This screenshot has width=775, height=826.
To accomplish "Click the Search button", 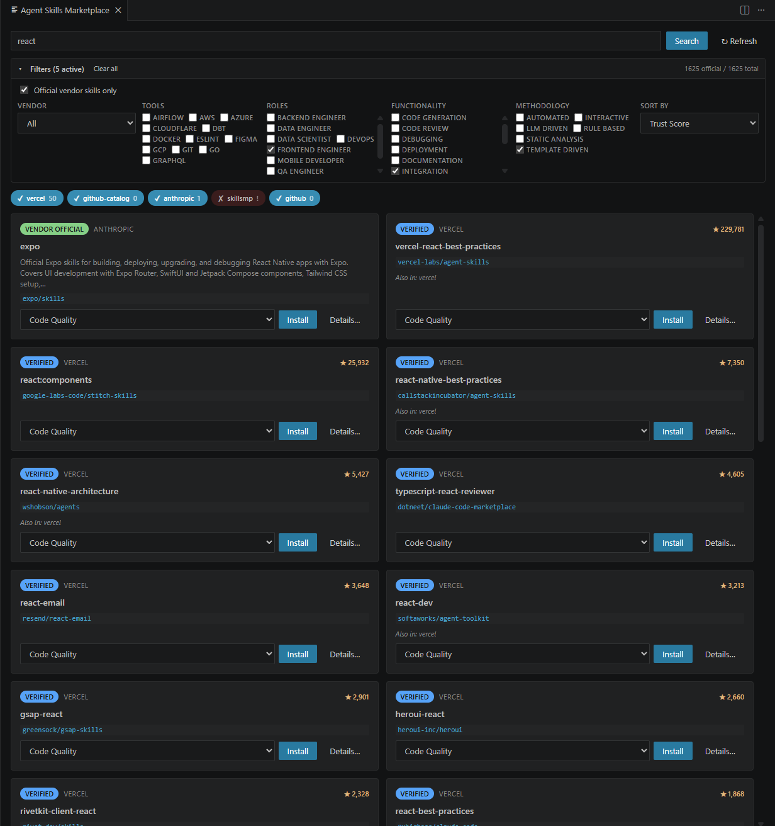I will coord(686,40).
